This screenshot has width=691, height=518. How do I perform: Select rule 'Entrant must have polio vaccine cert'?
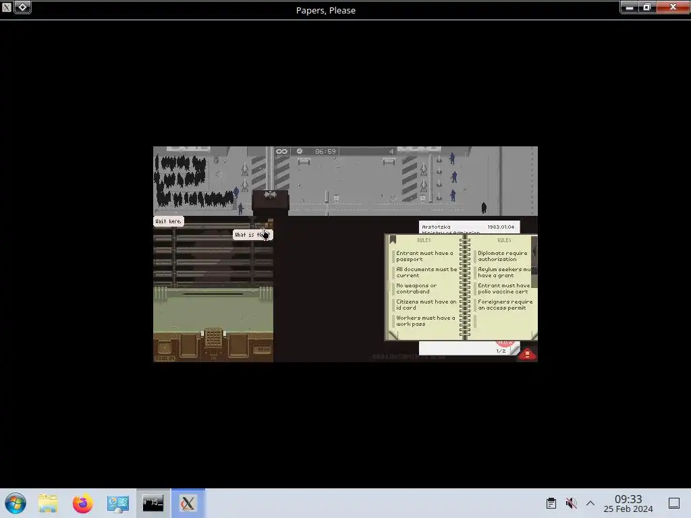pyautogui.click(x=503, y=289)
